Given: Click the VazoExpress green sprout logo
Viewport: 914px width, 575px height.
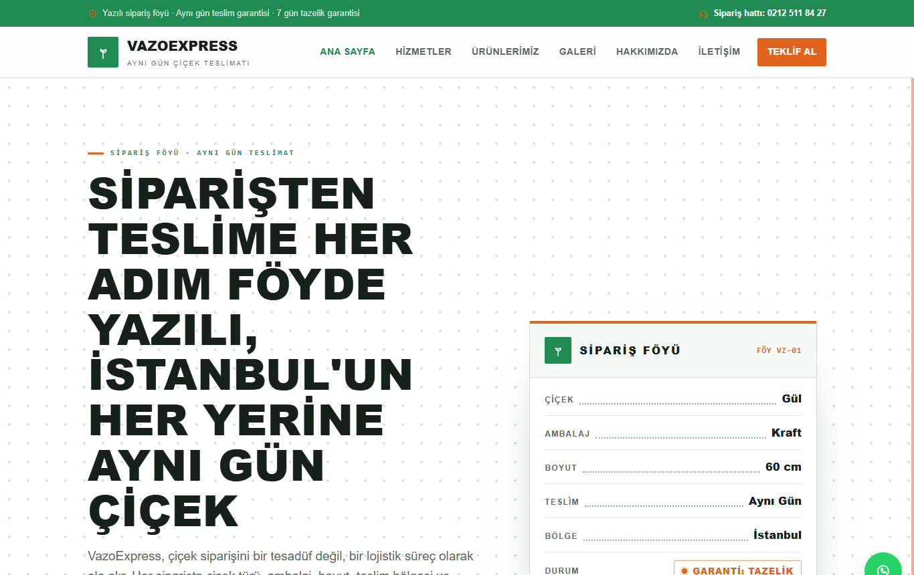Looking at the screenshot, I should coord(103,52).
